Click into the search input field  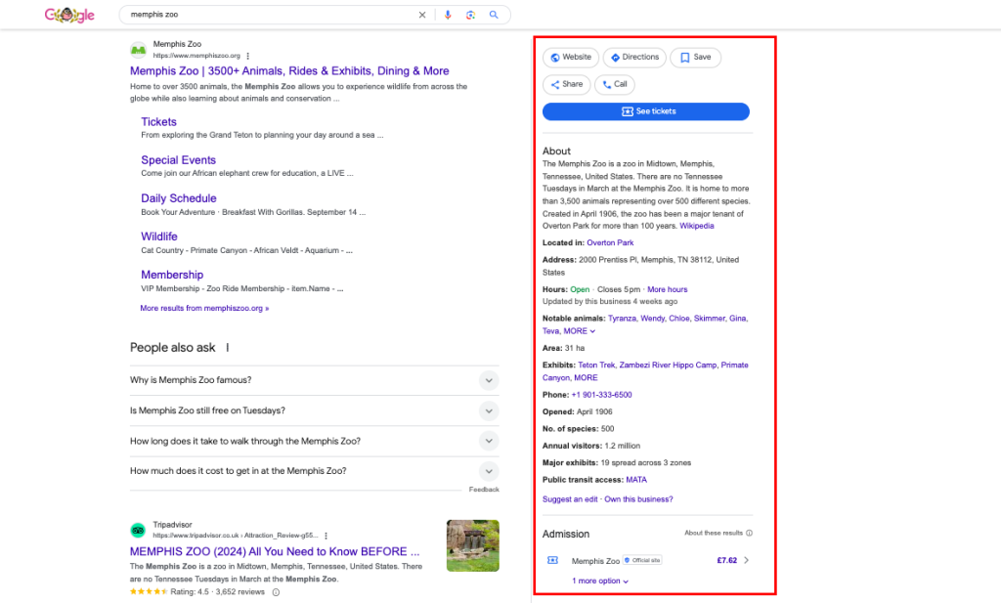[x=264, y=15]
